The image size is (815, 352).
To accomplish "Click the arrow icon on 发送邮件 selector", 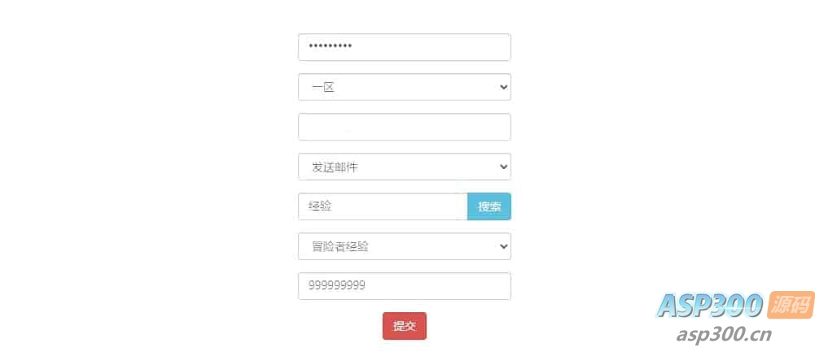I will point(503,167).
